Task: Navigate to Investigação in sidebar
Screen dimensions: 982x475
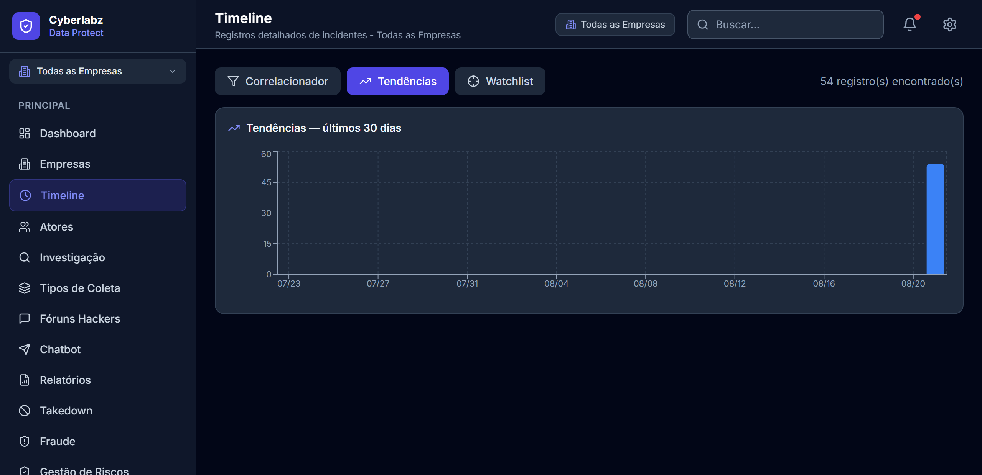Action: coord(98,257)
